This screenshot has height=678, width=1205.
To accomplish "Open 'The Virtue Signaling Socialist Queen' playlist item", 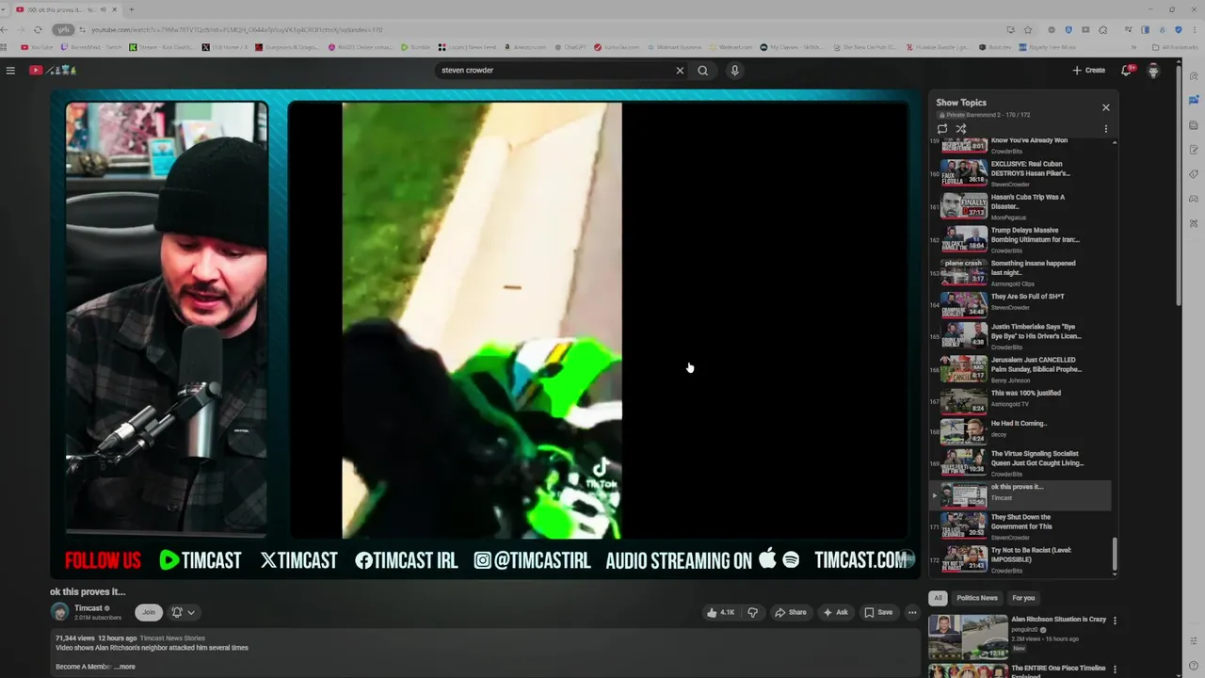I will 1021,463.
